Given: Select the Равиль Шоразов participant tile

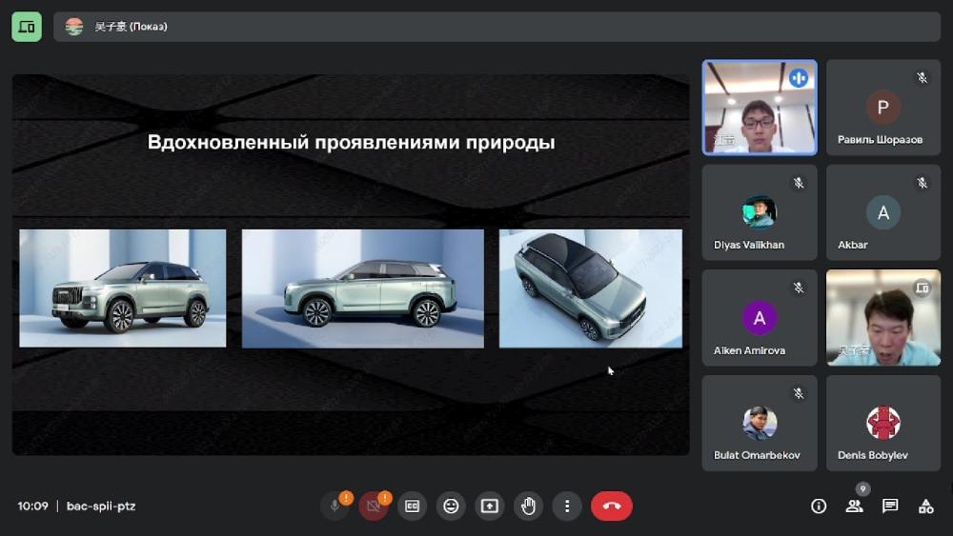Looking at the screenshot, I should point(883,108).
